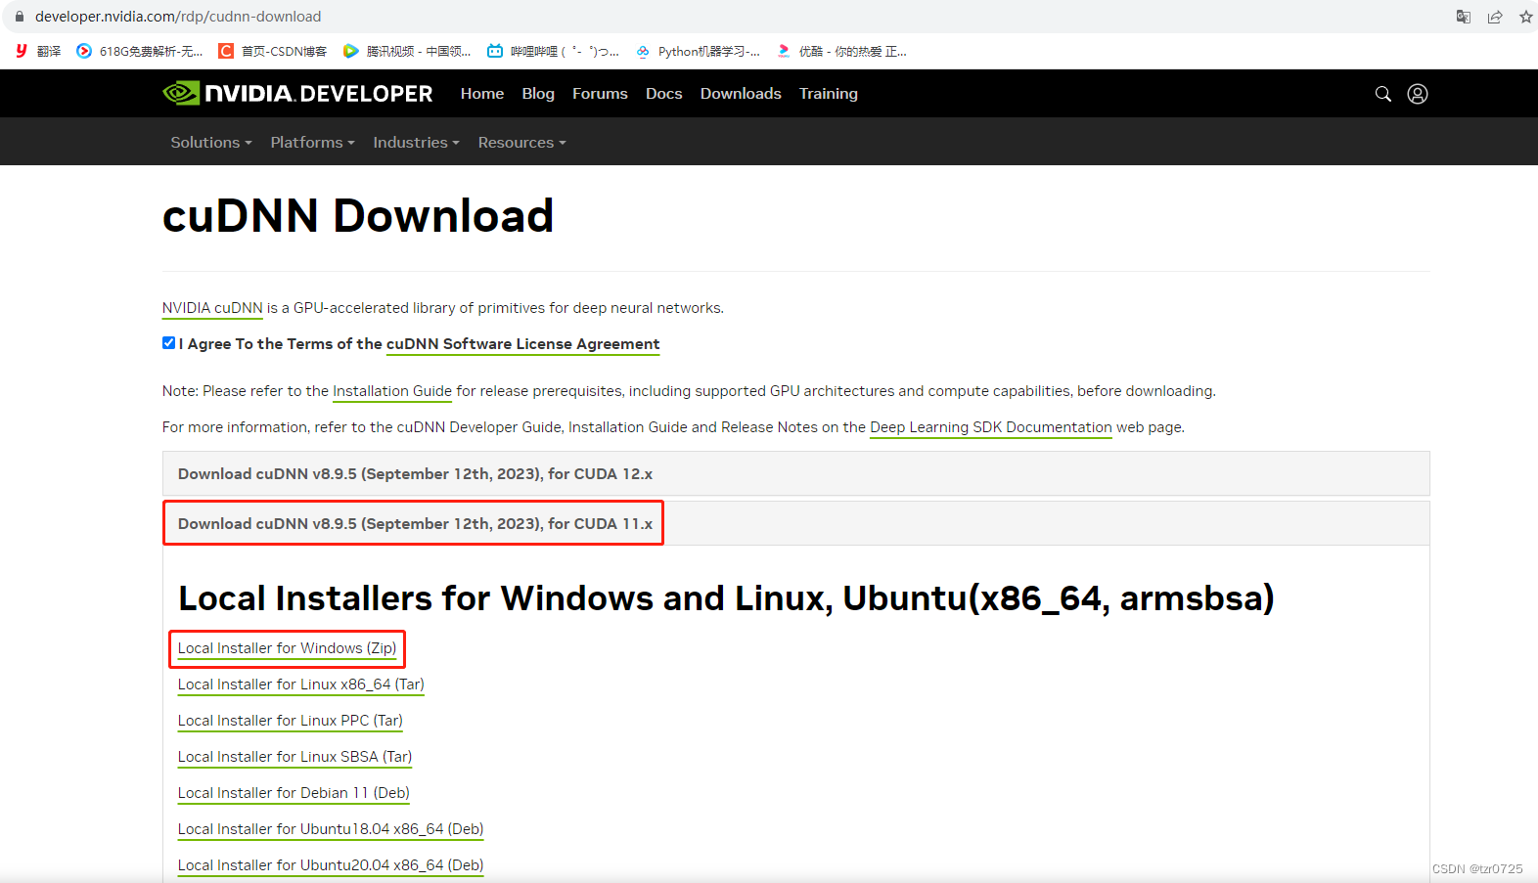
Task: Toggle the cuDNN license agreement checkbox
Action: pyautogui.click(x=168, y=343)
